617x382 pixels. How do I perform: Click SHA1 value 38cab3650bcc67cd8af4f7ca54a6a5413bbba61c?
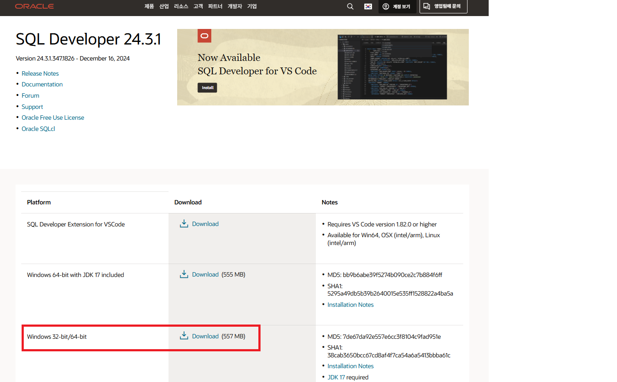pos(389,355)
